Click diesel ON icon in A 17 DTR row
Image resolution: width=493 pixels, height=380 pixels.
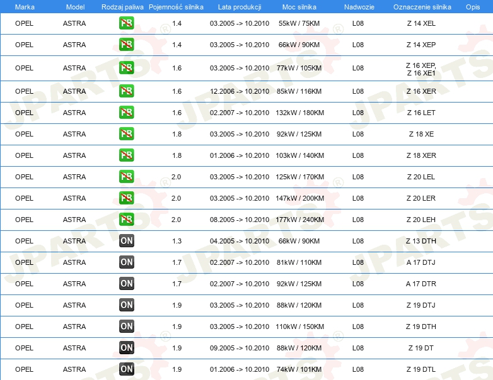pos(126,283)
